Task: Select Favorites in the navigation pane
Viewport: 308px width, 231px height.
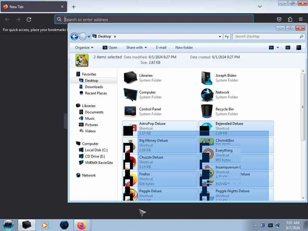Action: [89, 74]
